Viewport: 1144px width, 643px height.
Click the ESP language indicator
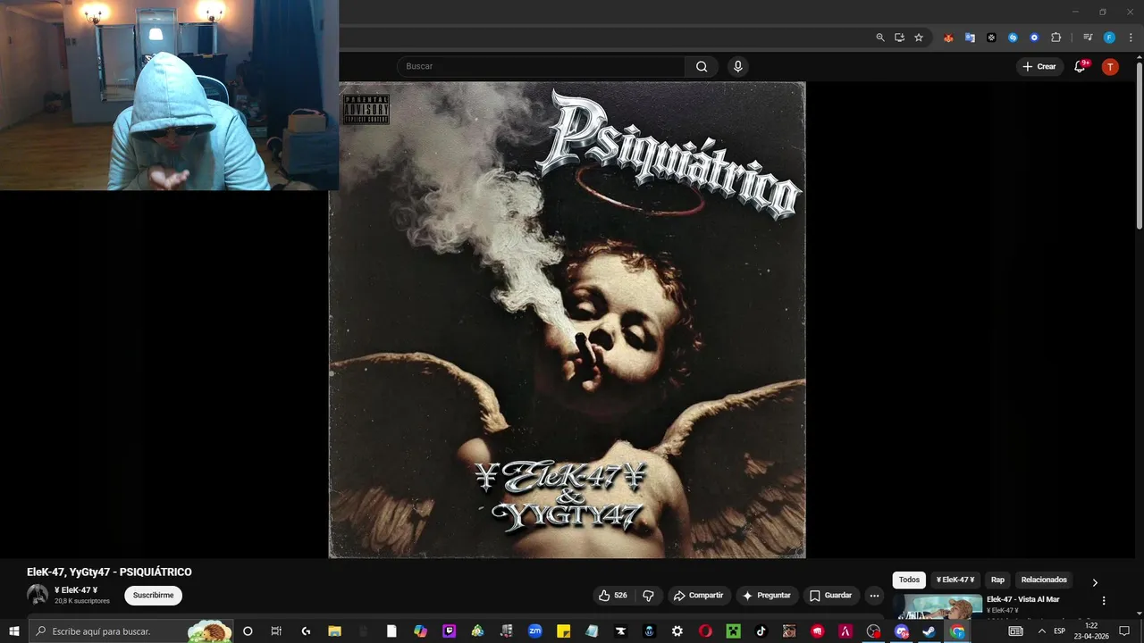coord(1060,631)
